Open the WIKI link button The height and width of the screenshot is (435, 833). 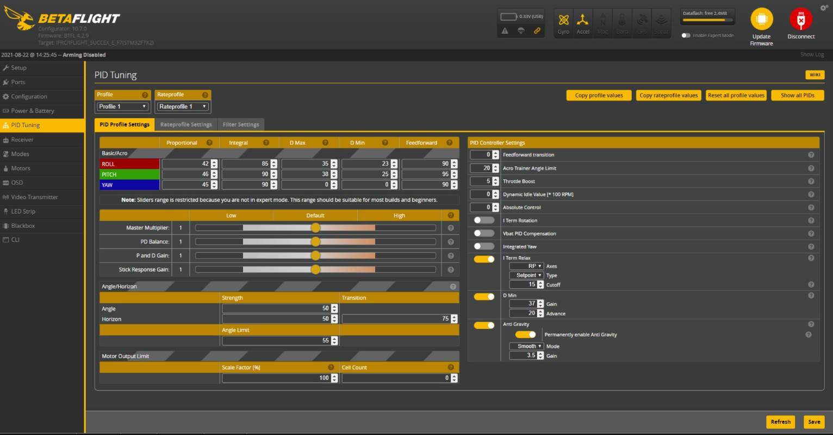tap(815, 75)
